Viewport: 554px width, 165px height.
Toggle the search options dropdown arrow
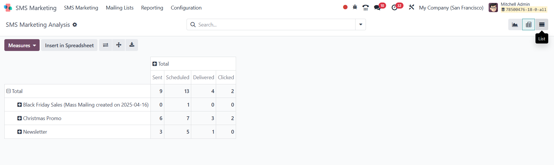pyautogui.click(x=360, y=25)
